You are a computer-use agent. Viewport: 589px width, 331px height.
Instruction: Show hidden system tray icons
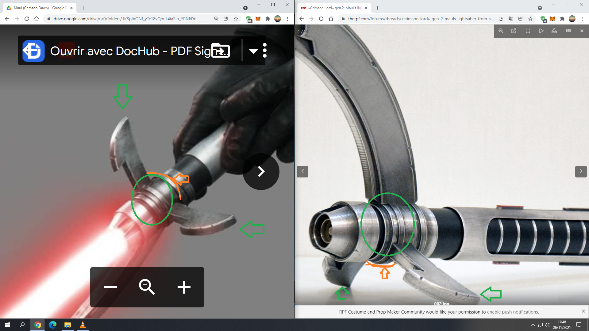pyautogui.click(x=533, y=325)
